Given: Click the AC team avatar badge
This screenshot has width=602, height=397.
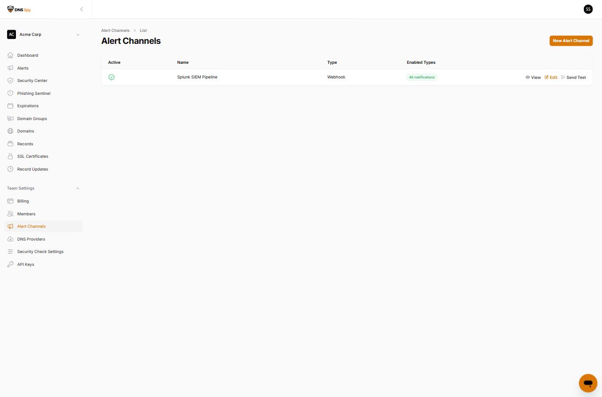Looking at the screenshot, I should tap(12, 35).
